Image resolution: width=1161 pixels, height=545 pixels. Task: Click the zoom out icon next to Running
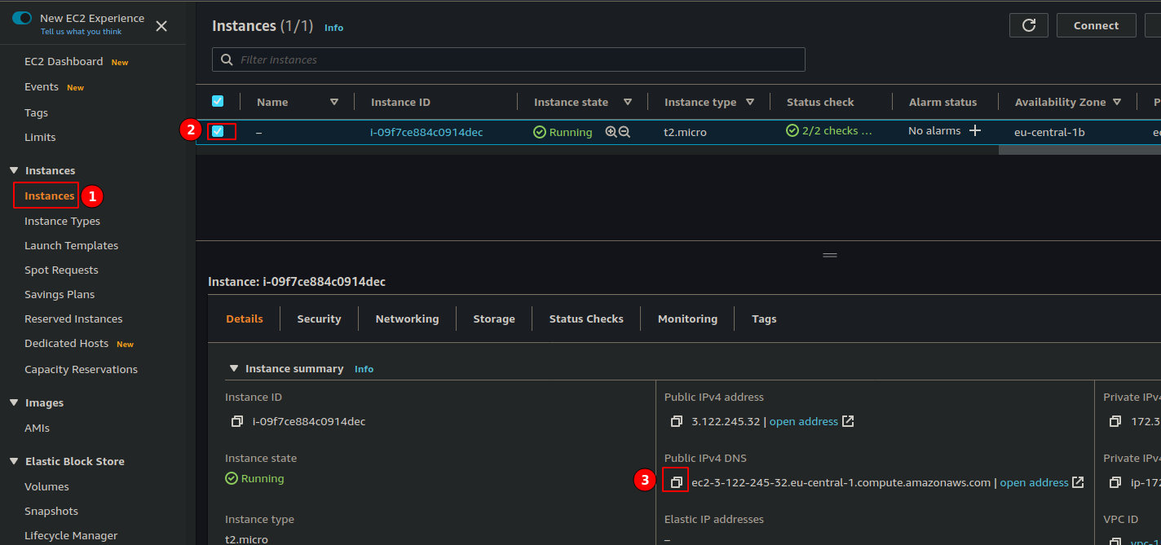pos(625,131)
